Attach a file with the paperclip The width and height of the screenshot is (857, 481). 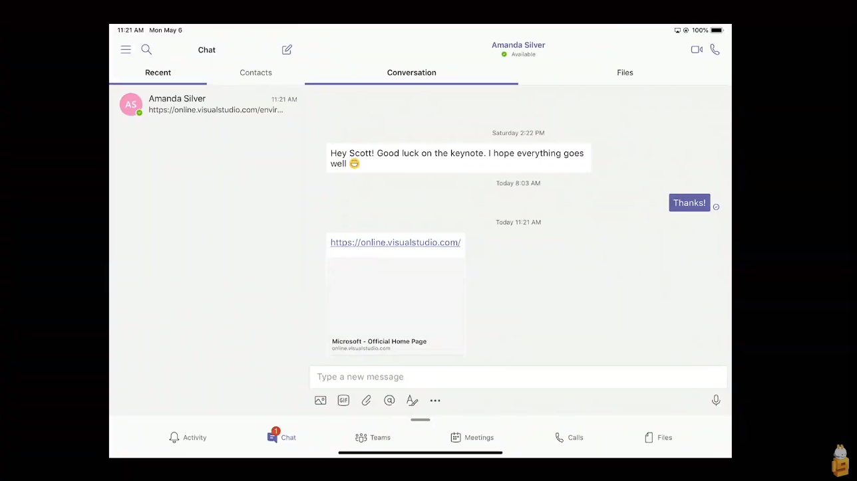coord(366,401)
